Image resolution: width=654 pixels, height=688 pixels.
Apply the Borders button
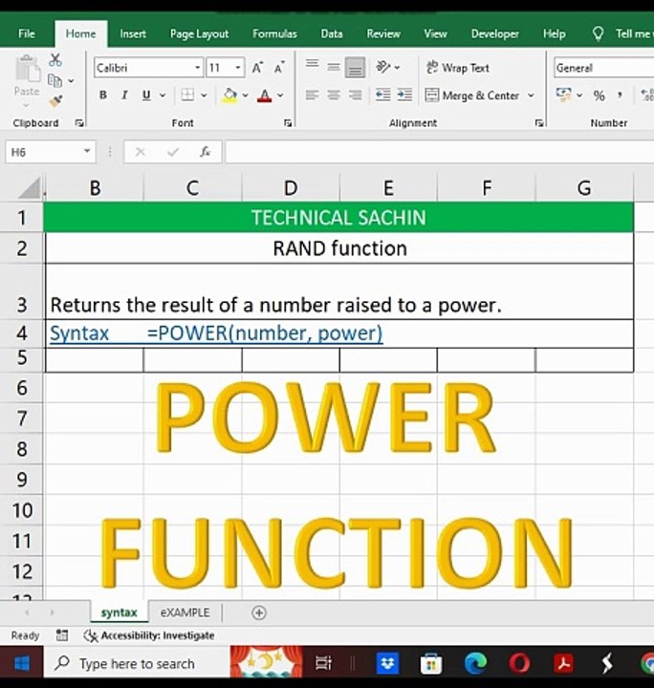[187, 95]
